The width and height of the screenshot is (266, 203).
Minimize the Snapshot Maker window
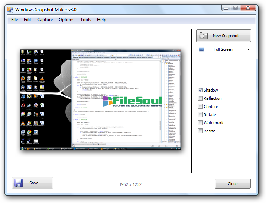[226, 8]
